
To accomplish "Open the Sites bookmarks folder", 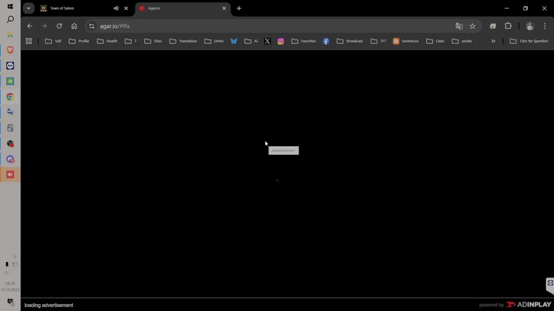I will coord(153,41).
